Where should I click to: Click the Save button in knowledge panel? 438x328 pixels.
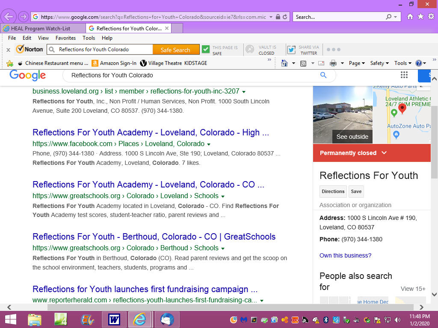coord(356,192)
